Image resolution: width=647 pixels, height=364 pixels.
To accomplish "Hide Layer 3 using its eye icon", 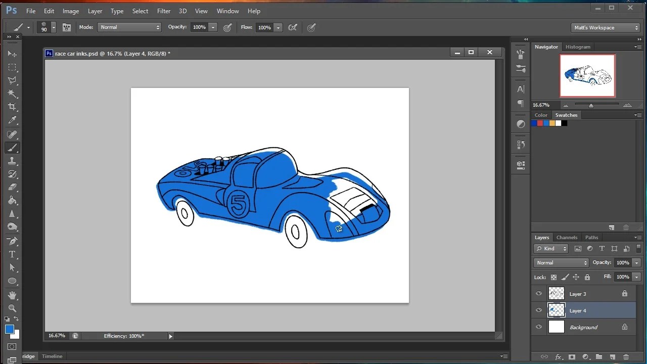I will coord(539,294).
